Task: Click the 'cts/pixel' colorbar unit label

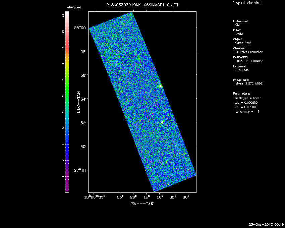Action: (x=74, y=8)
